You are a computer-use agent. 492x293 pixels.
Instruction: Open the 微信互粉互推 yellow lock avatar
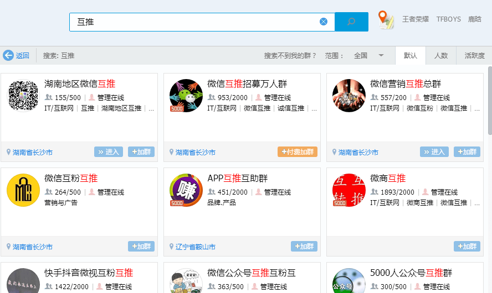pyautogui.click(x=23, y=190)
